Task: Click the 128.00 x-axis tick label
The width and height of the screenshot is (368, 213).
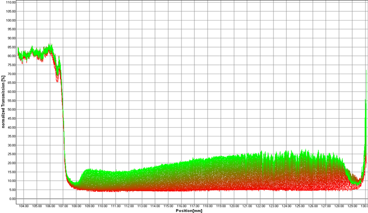Action: [x=338, y=206]
